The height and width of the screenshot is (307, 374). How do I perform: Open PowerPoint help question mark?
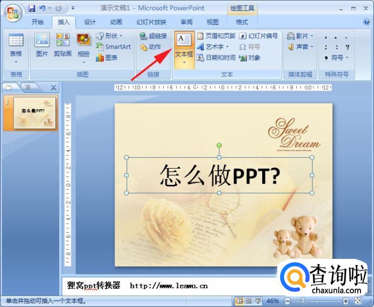(366, 22)
